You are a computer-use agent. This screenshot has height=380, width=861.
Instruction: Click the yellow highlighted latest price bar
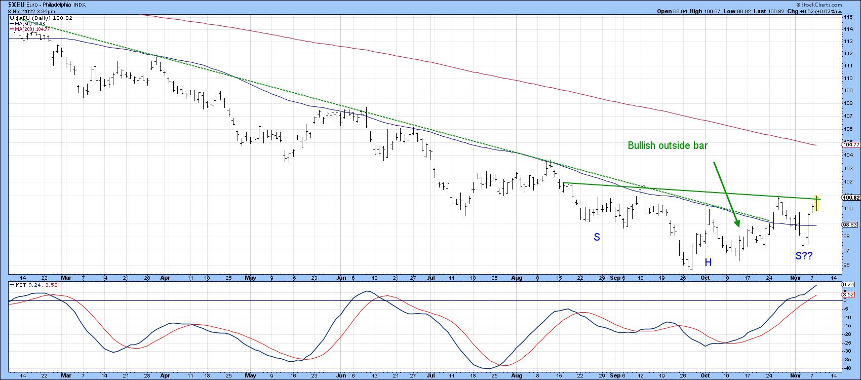(x=817, y=203)
